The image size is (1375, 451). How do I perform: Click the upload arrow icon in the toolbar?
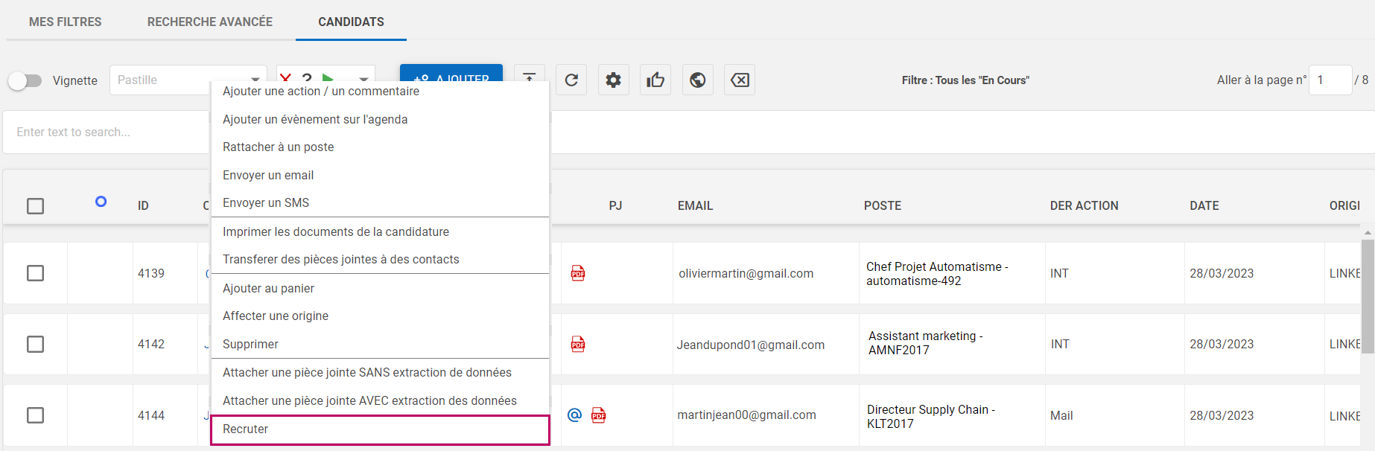(x=529, y=74)
